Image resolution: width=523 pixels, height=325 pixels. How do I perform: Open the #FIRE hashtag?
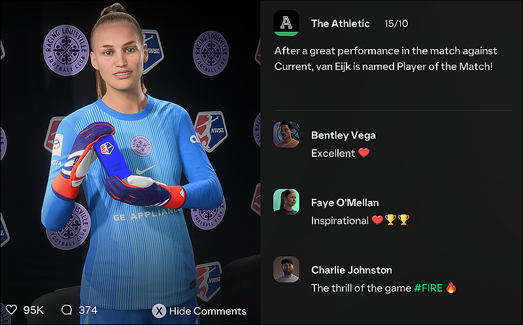428,288
